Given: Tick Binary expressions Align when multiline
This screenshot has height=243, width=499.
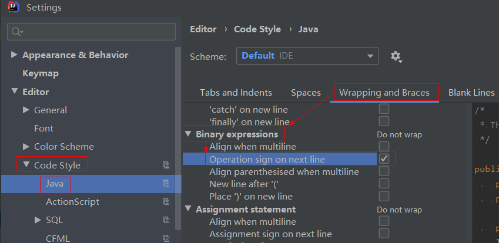Looking at the screenshot, I should pyautogui.click(x=384, y=146).
